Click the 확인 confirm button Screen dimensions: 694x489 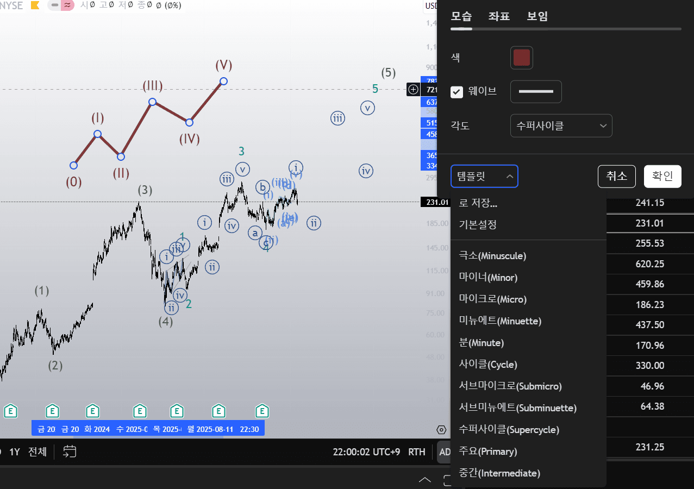click(662, 177)
